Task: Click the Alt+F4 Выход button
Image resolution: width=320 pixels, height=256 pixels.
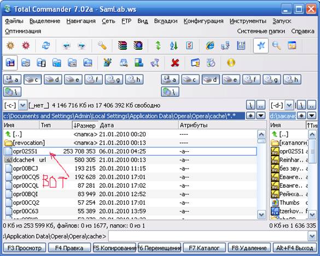Action: pyautogui.click(x=294, y=248)
